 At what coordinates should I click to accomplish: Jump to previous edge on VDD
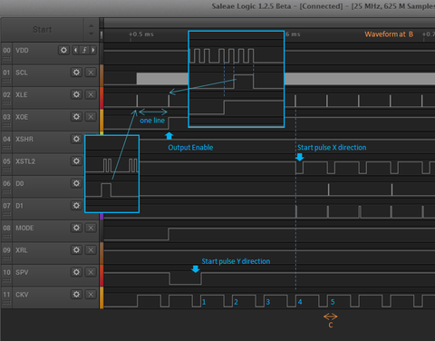tap(76, 50)
